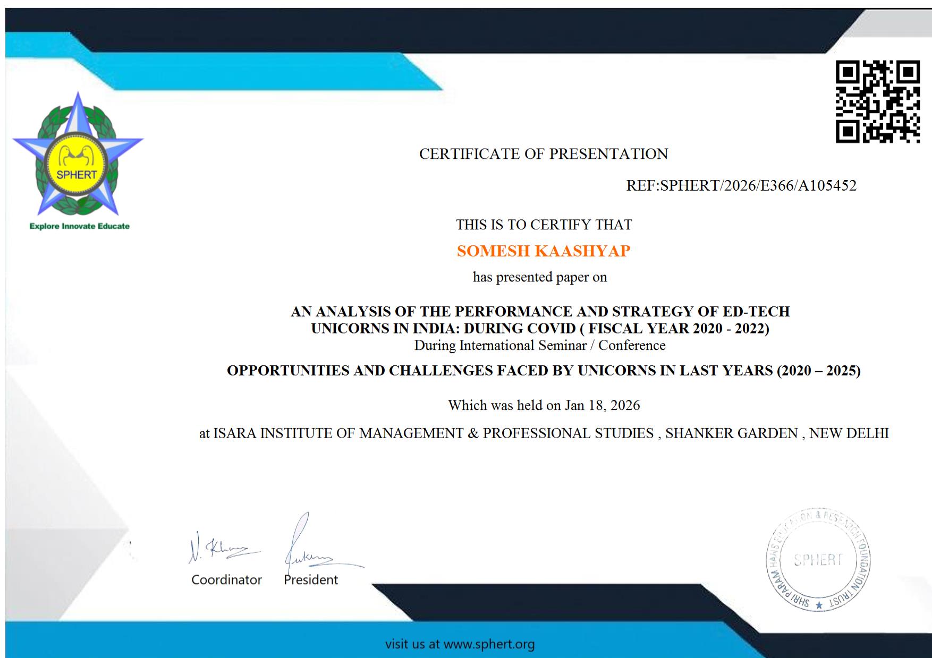Click the Coordinator label
This screenshot has width=932, height=658.
[226, 580]
